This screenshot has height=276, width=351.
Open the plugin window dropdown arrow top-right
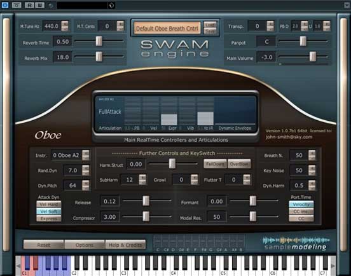(347, 5)
